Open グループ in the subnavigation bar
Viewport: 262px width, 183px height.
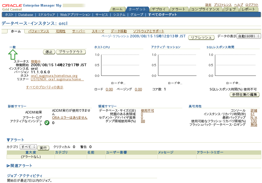[137, 15]
